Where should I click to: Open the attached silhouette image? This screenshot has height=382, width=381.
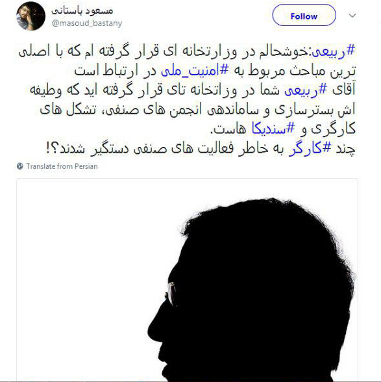click(x=187, y=280)
